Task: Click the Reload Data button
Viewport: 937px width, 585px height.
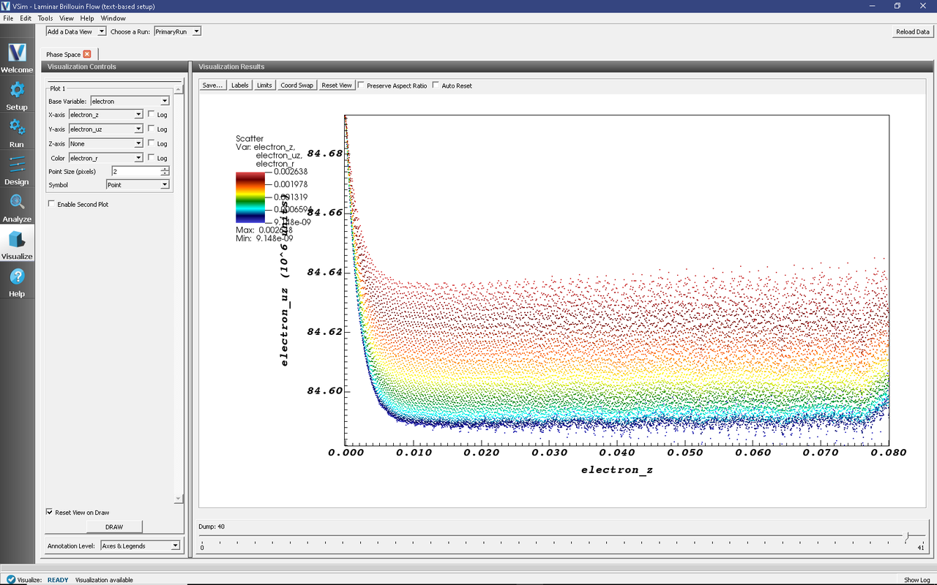Action: (913, 32)
